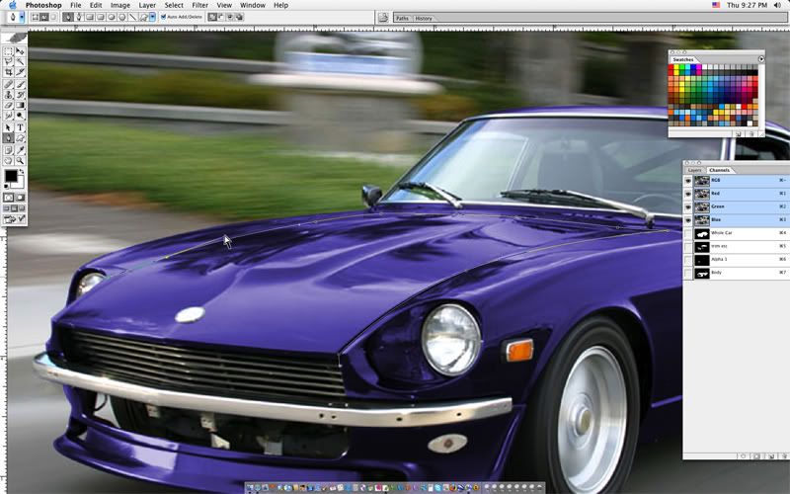Show the Whole Car channel visibility
The height and width of the screenshot is (494, 790).
(x=688, y=233)
